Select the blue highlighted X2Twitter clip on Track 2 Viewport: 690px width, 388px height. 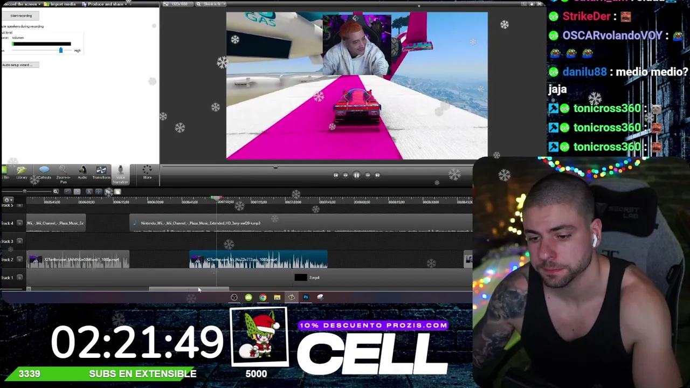(x=258, y=259)
